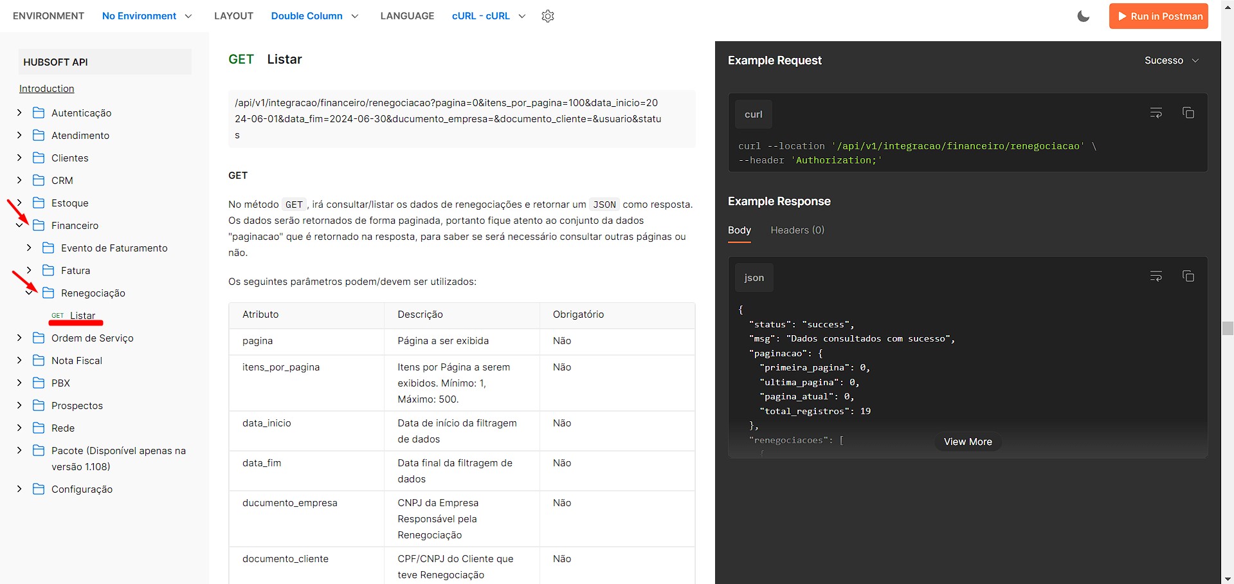Click the curl language label chip
Image resolution: width=1234 pixels, height=584 pixels.
pos(754,114)
